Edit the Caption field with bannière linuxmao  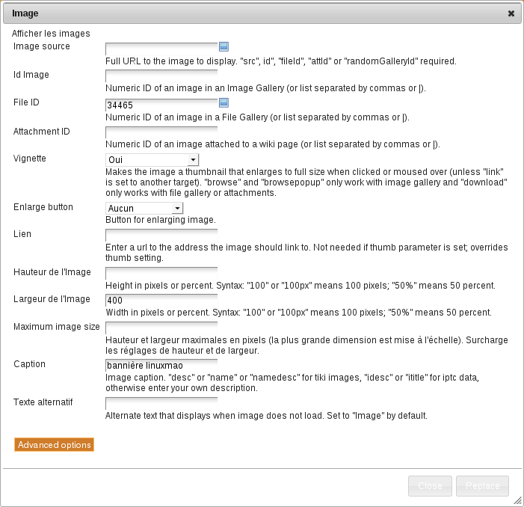tap(161, 366)
